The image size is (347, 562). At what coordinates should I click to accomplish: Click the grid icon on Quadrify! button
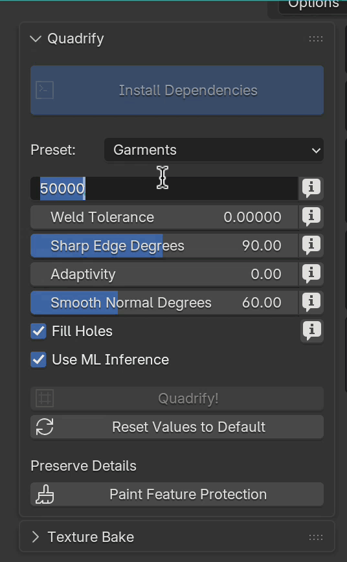click(x=45, y=399)
